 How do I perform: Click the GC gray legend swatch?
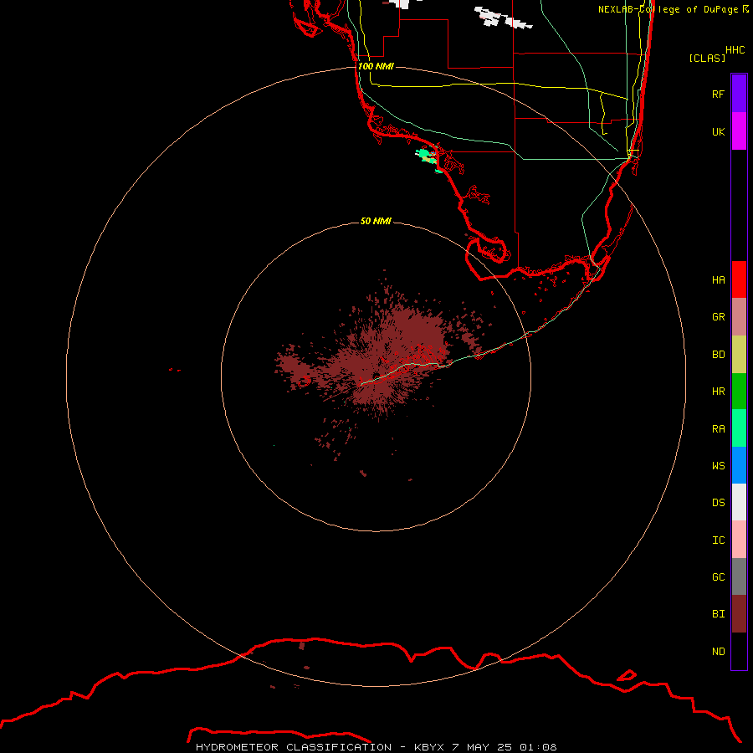739,576
